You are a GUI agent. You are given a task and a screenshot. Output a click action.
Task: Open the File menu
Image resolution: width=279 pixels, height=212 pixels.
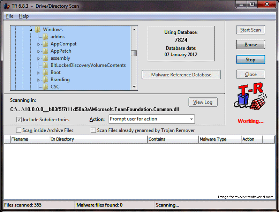pyautogui.click(x=10, y=16)
